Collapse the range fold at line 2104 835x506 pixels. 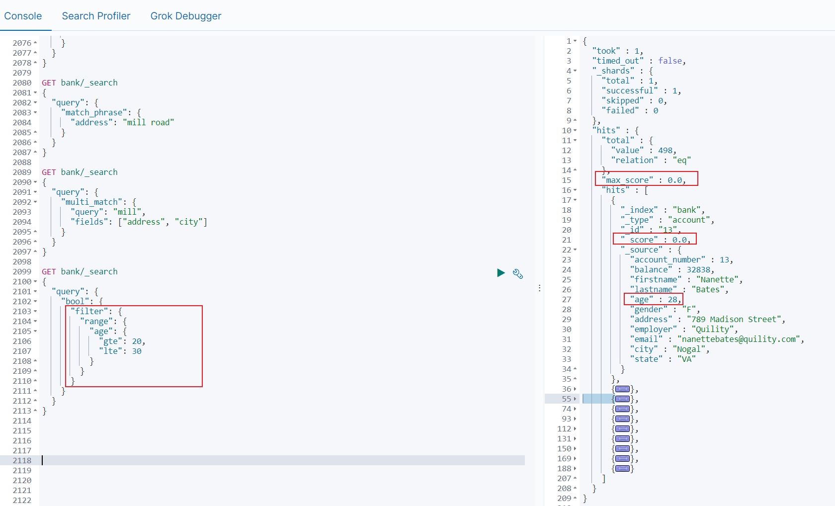click(x=35, y=321)
